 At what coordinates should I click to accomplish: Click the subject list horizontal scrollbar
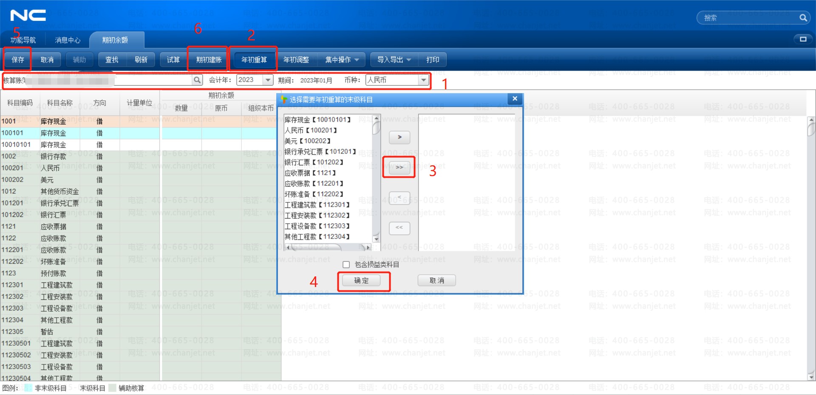coord(328,247)
